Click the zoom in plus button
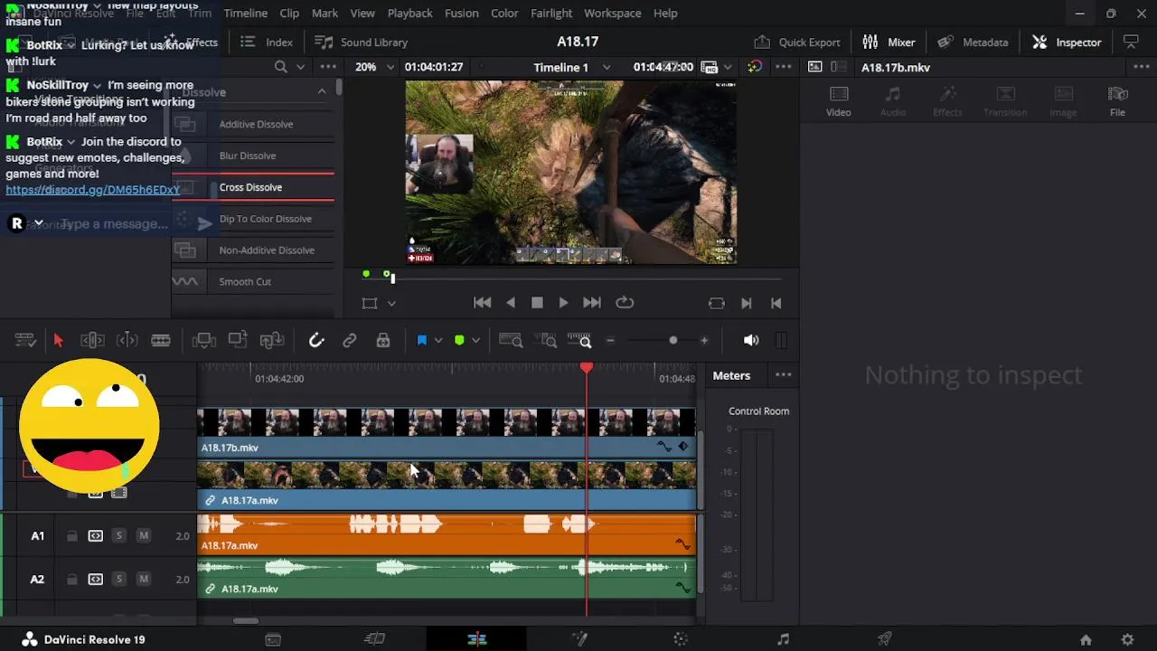This screenshot has height=651, width=1157. click(704, 340)
